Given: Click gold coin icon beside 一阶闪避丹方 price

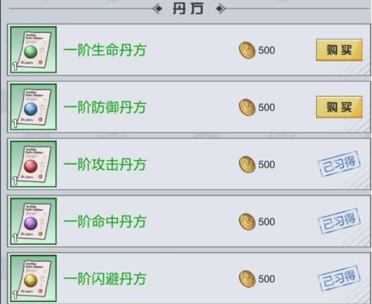Looking at the screenshot, I should point(247,279).
